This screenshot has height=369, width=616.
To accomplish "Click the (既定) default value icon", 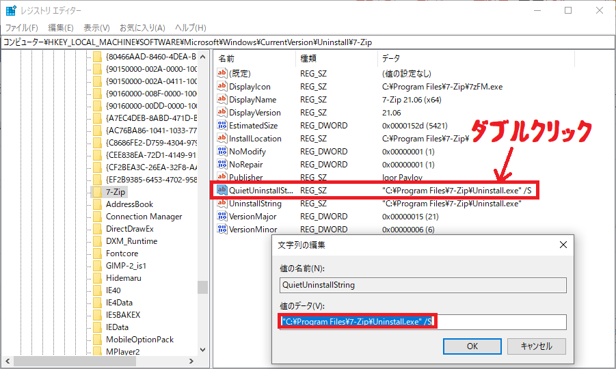I will point(222,73).
